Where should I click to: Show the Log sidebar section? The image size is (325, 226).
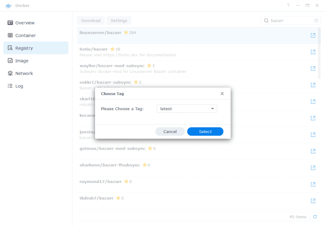click(x=36, y=86)
